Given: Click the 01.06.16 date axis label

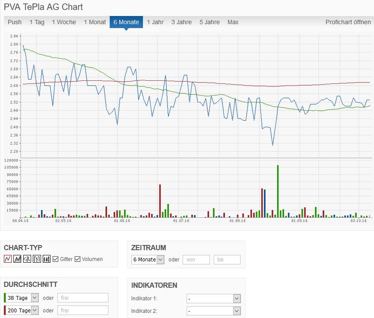Looking at the screenshot, I should point(122,221).
